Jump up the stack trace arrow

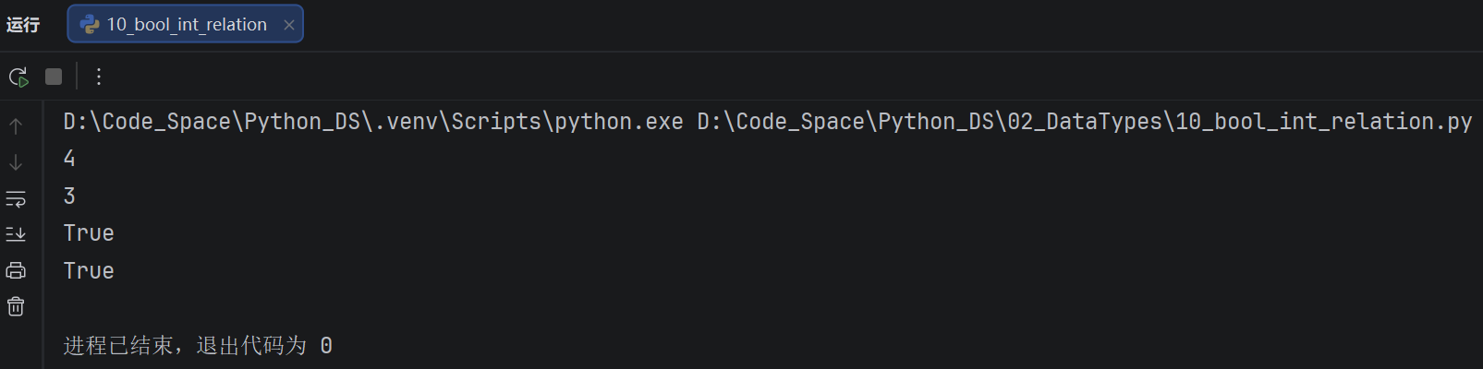(16, 126)
